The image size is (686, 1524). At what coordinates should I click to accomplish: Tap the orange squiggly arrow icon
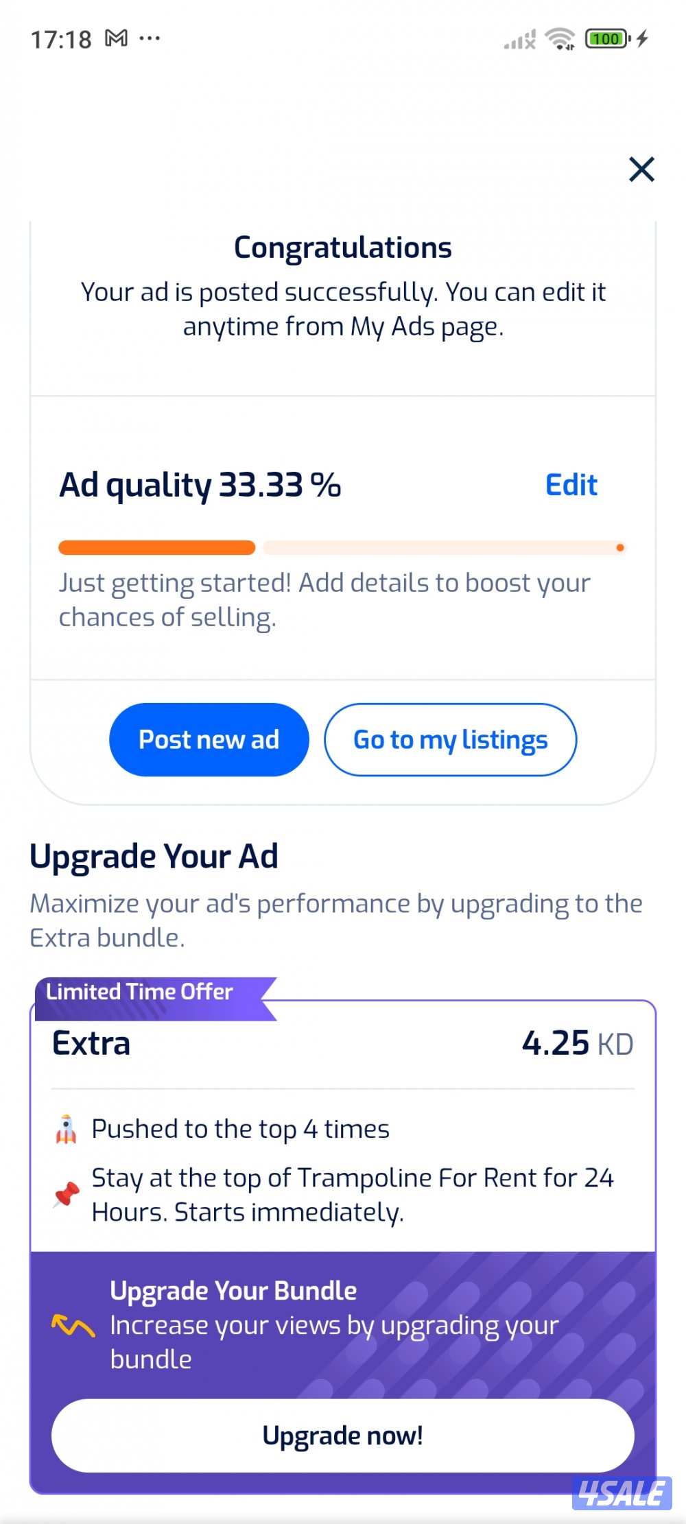73,1325
